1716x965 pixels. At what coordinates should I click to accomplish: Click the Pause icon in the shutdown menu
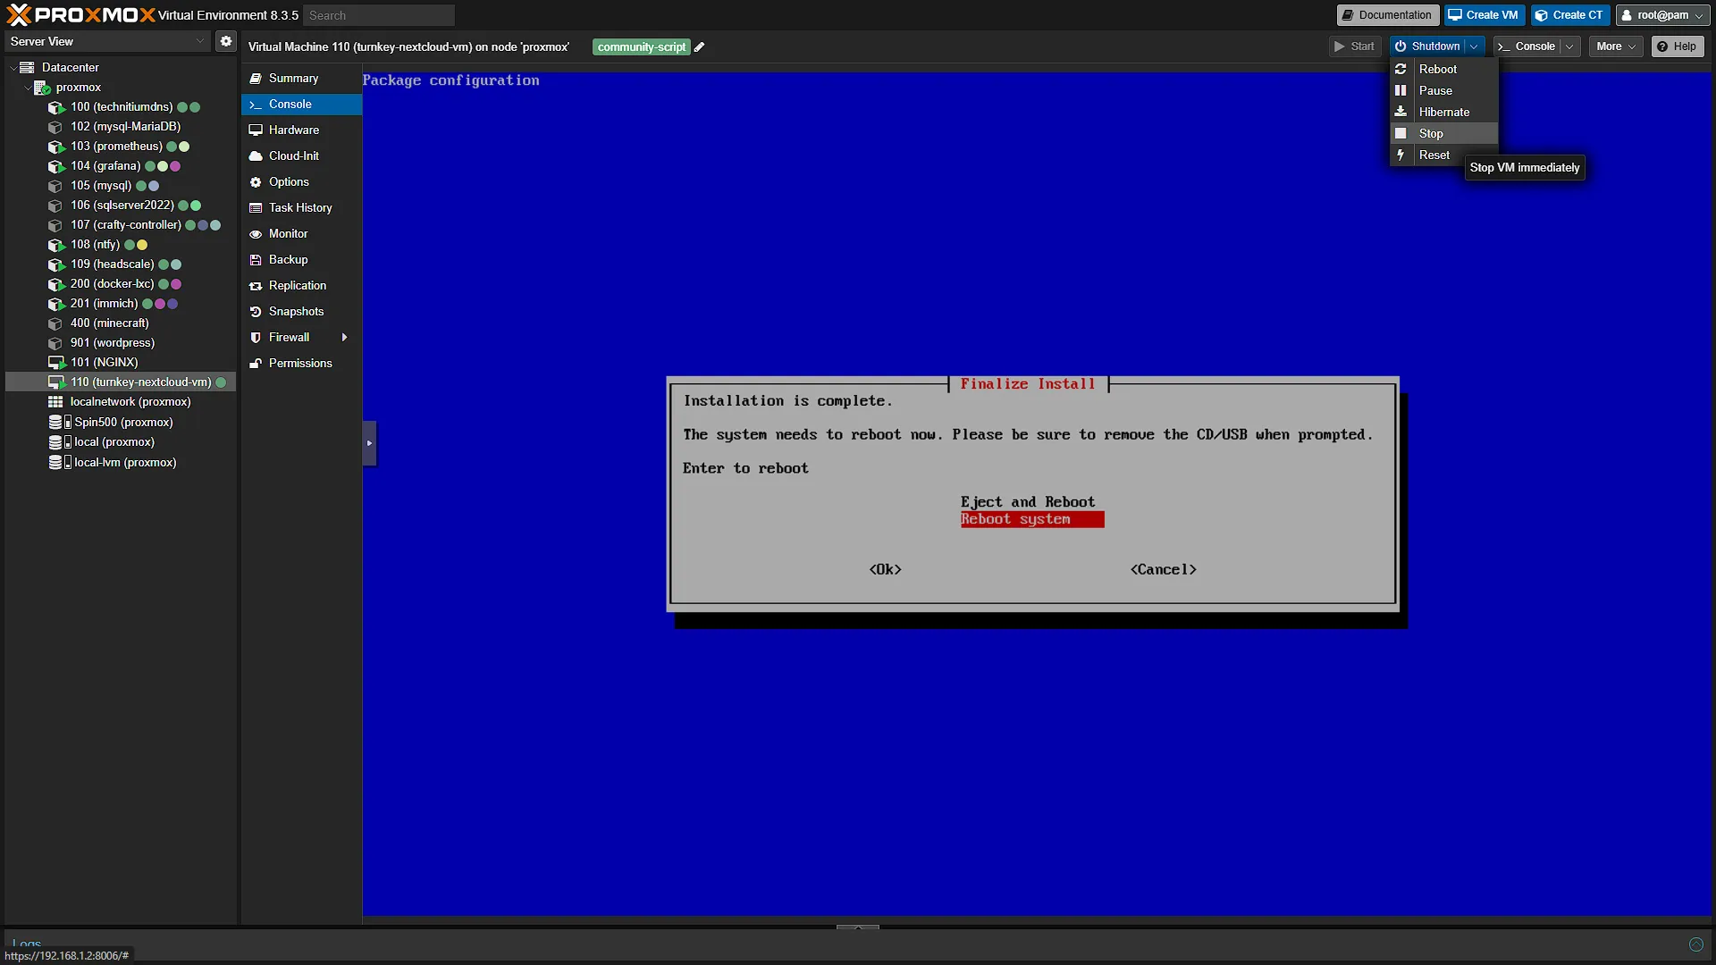[1401, 90]
